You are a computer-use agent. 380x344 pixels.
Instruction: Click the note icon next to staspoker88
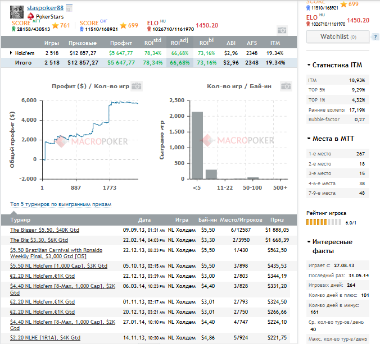point(69,9)
